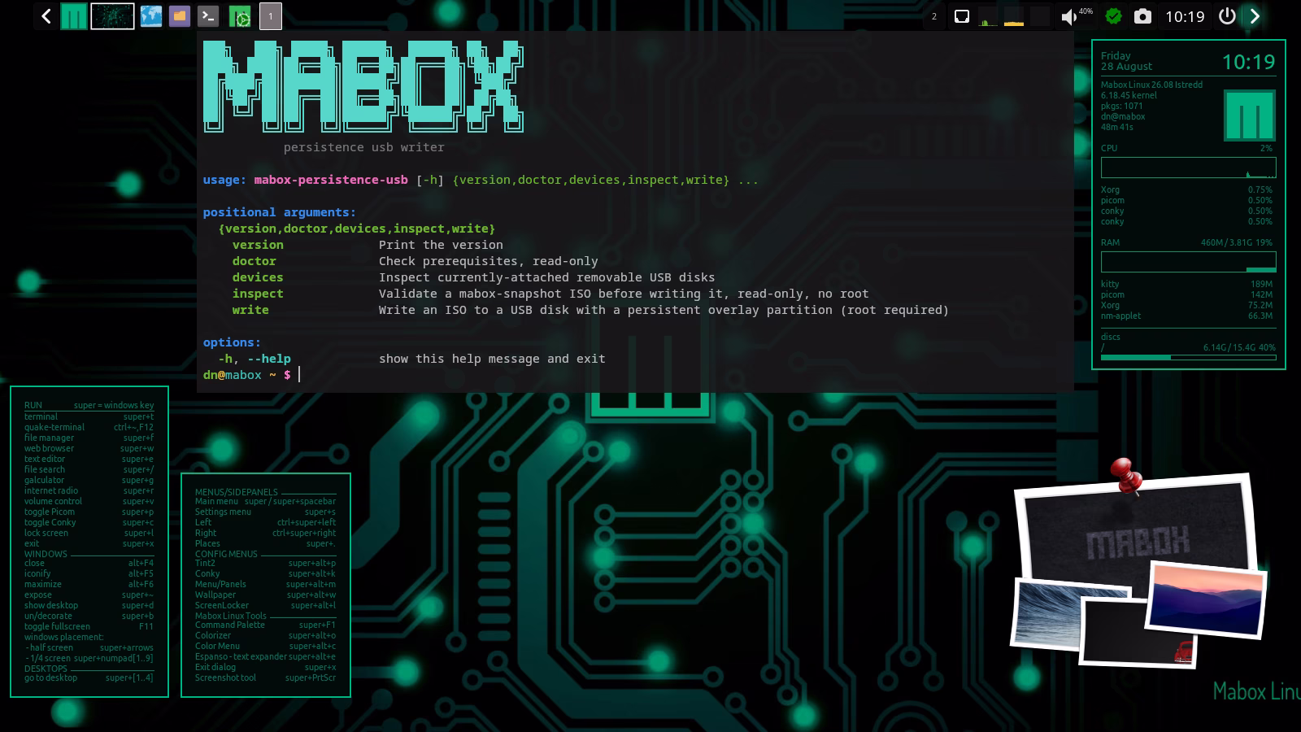Open the file manager folder icon
This screenshot has height=732, width=1301.
click(180, 16)
